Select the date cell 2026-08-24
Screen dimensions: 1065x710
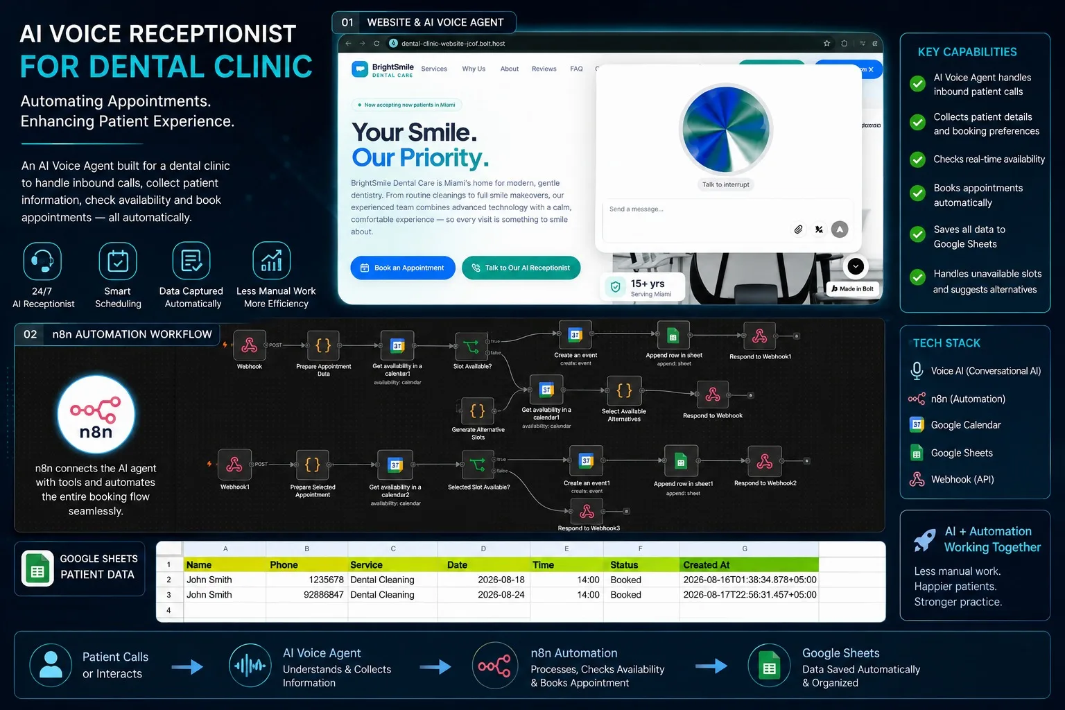tap(484, 595)
